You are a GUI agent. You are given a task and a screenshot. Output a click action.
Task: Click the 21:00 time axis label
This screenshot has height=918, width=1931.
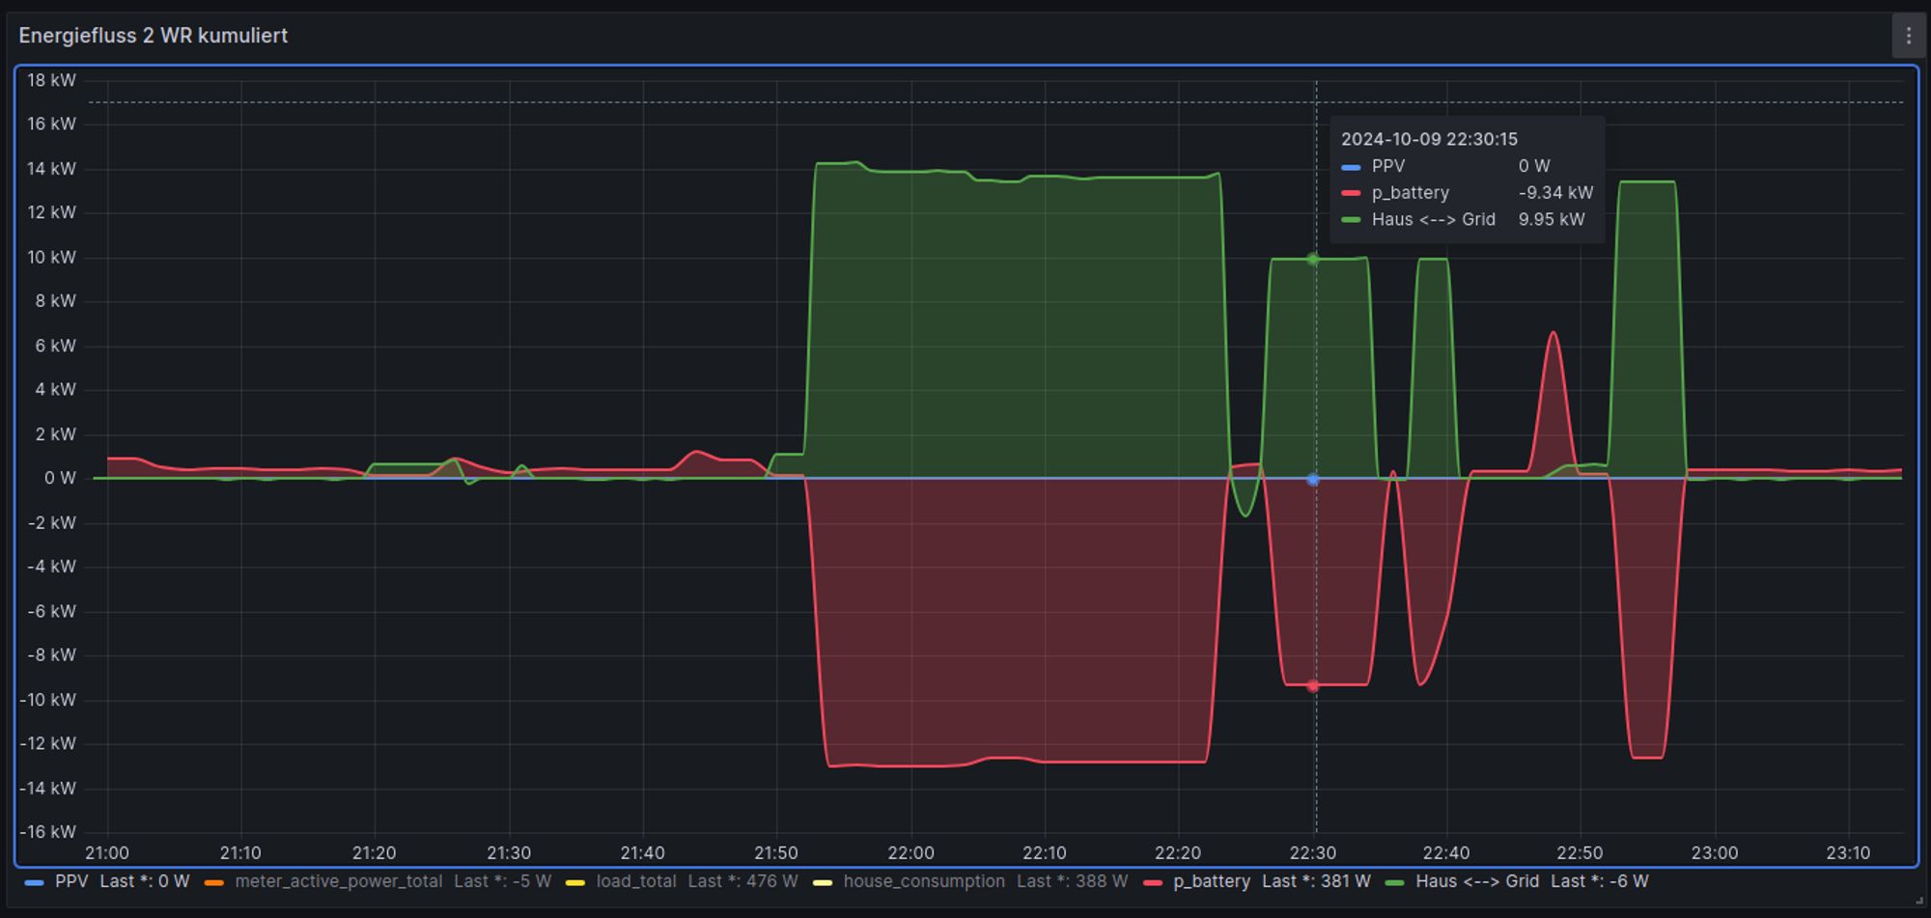tap(107, 853)
